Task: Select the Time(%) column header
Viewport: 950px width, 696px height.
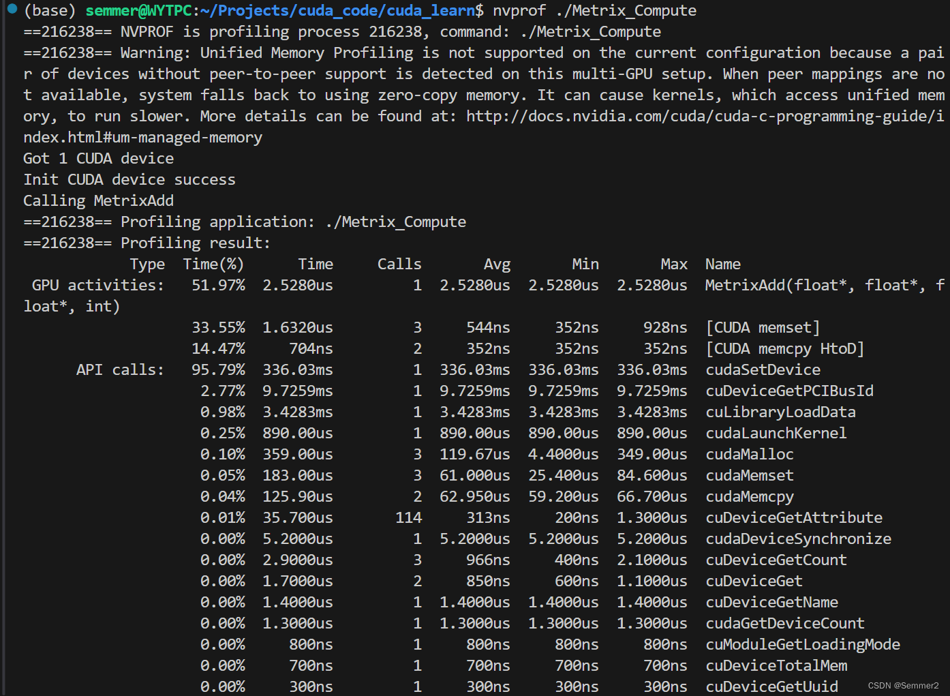Action: click(x=213, y=264)
